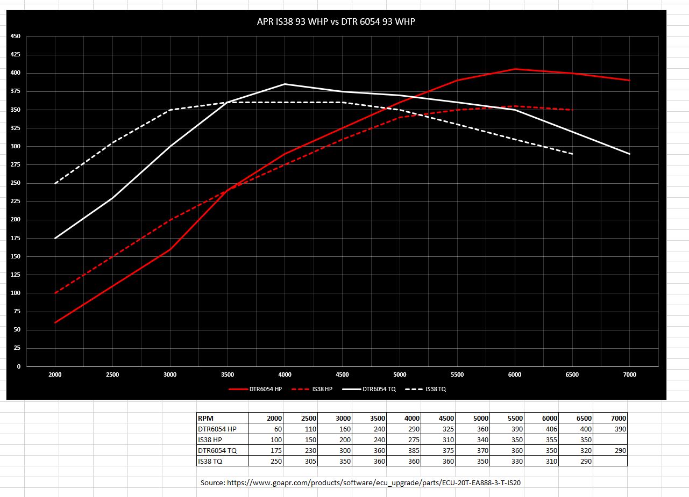Click the 7000 label on chart horizontal axis
The height and width of the screenshot is (497, 689).
[x=629, y=374]
